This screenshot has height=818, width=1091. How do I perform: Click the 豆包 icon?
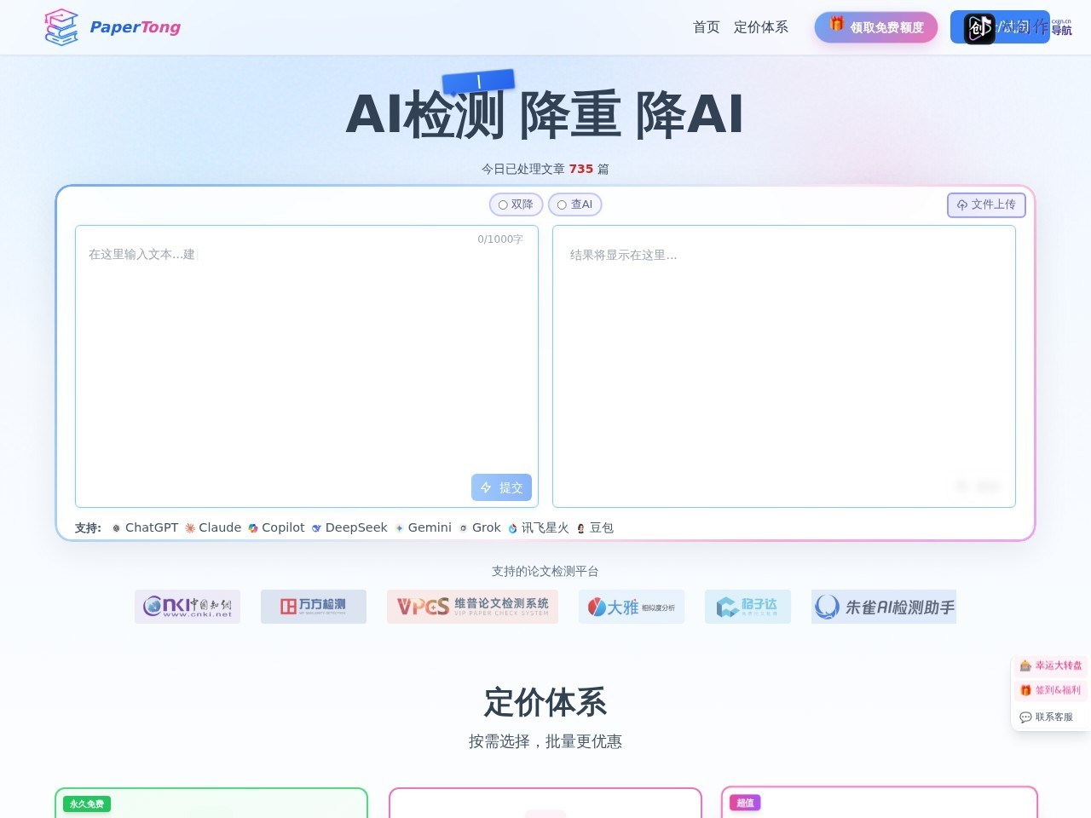[580, 528]
